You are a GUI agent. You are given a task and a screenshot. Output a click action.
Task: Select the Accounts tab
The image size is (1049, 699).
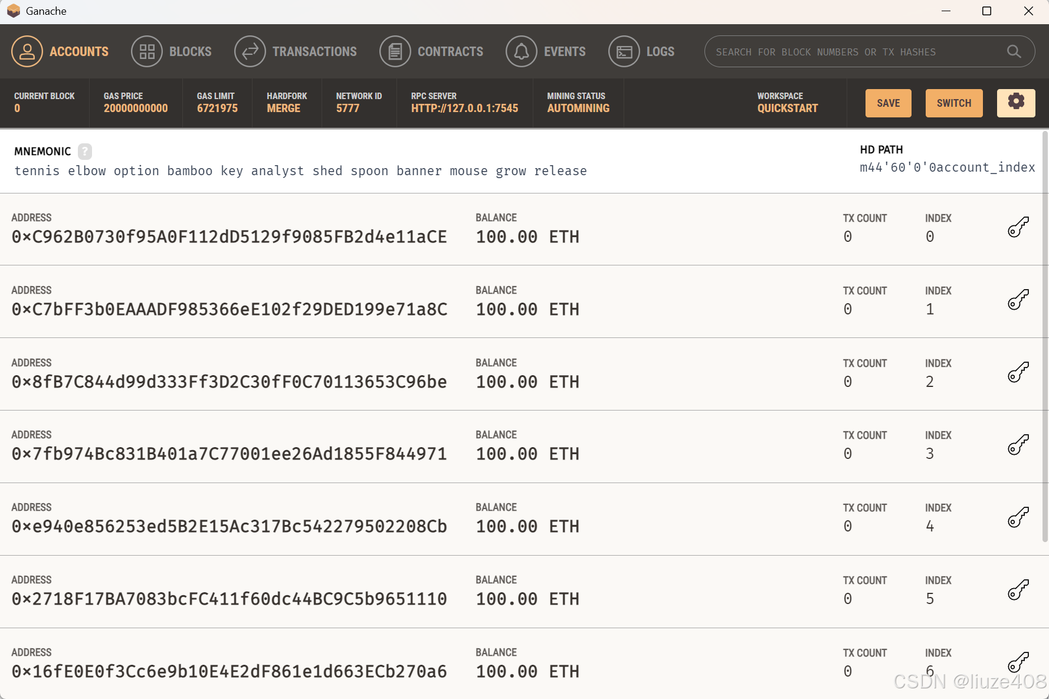tap(60, 52)
